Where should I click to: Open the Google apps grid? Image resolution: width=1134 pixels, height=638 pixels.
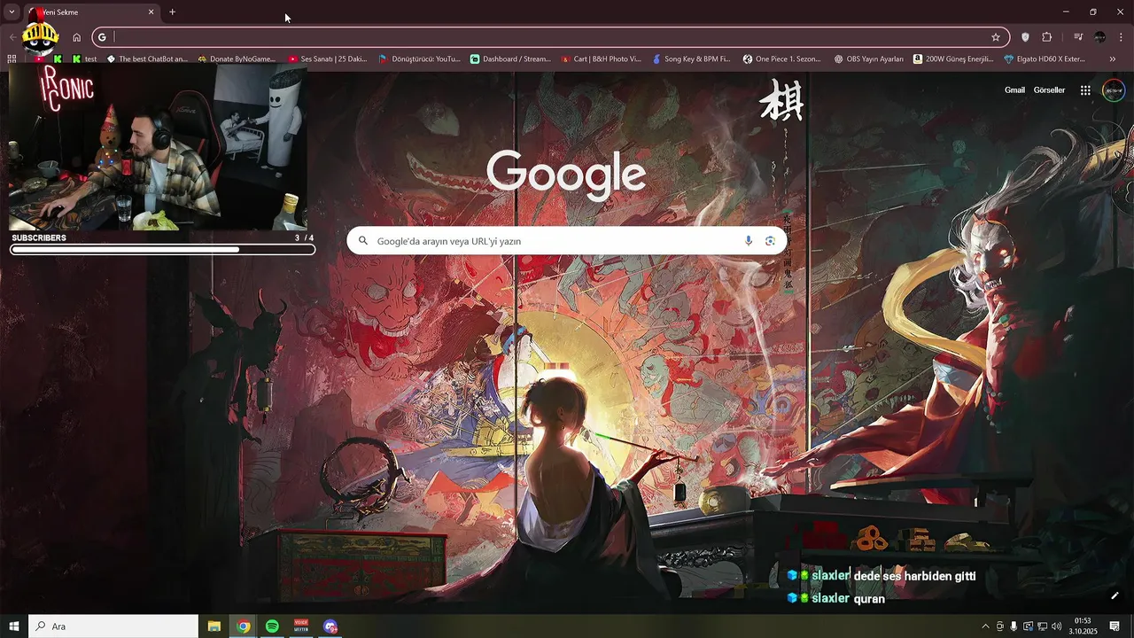click(1085, 90)
